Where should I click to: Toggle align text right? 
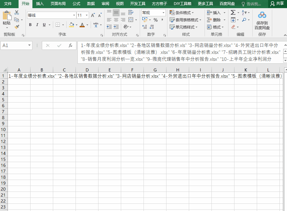(x=123, y=20)
